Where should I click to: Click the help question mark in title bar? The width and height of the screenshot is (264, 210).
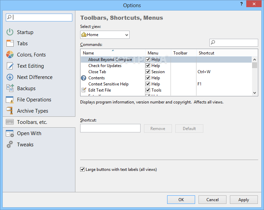coord(241,4)
